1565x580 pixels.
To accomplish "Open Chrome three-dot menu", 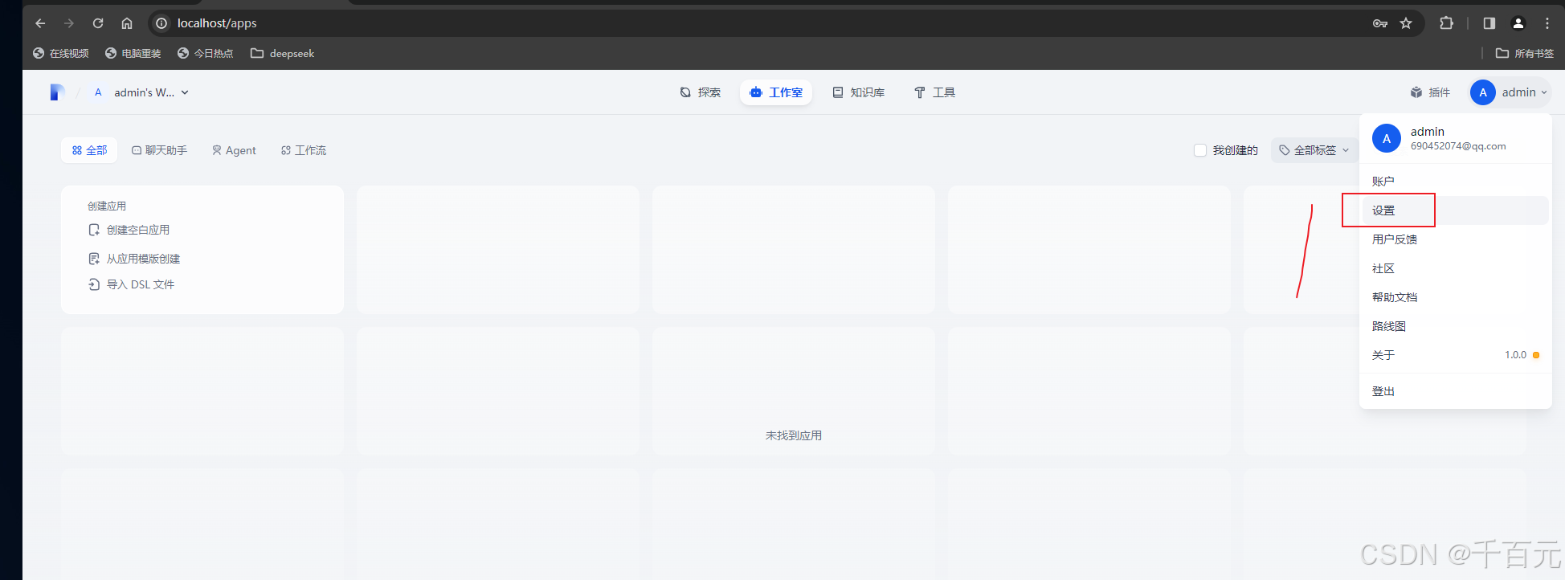I will pos(1547,23).
